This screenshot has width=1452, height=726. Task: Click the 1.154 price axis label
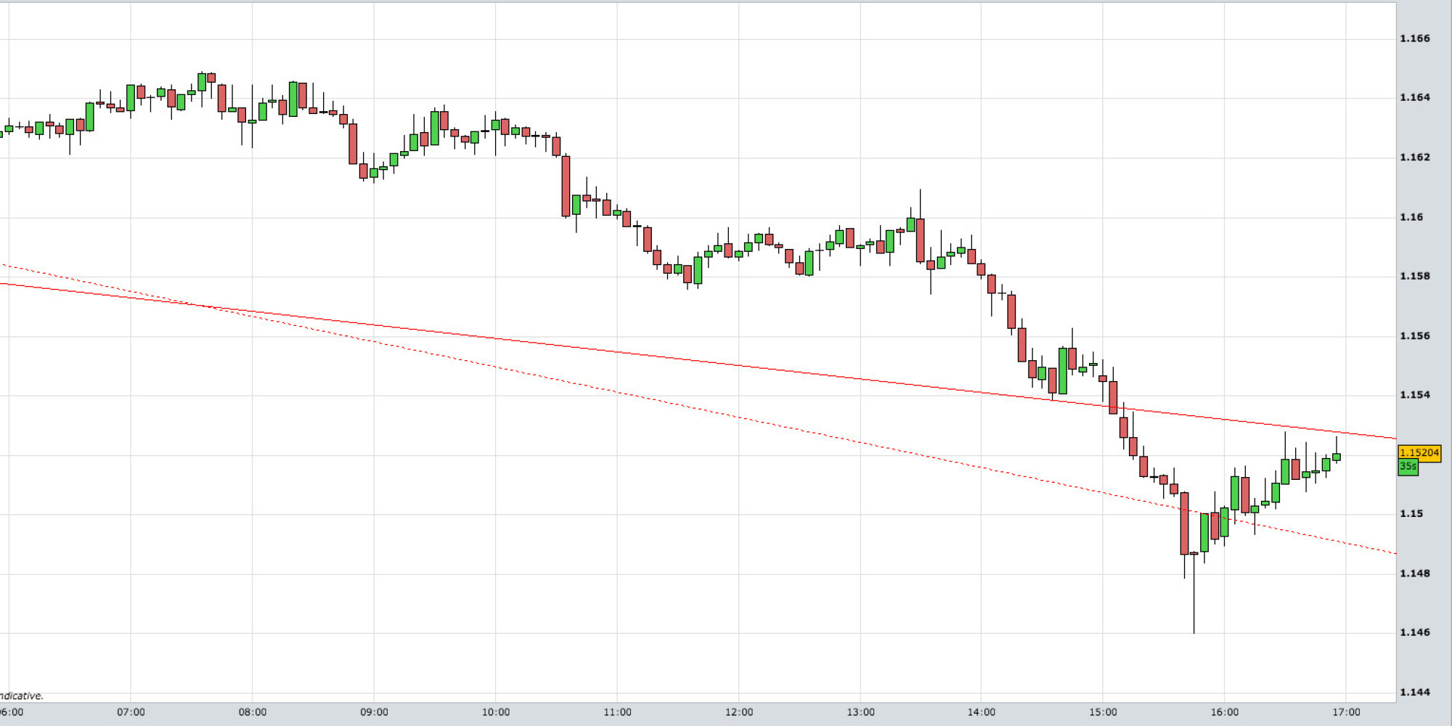pos(1415,395)
